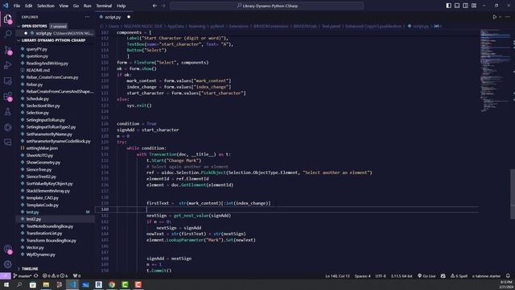This screenshot has width=515, height=290.
Task: Toggle the bottom panel
Action: 457,6
